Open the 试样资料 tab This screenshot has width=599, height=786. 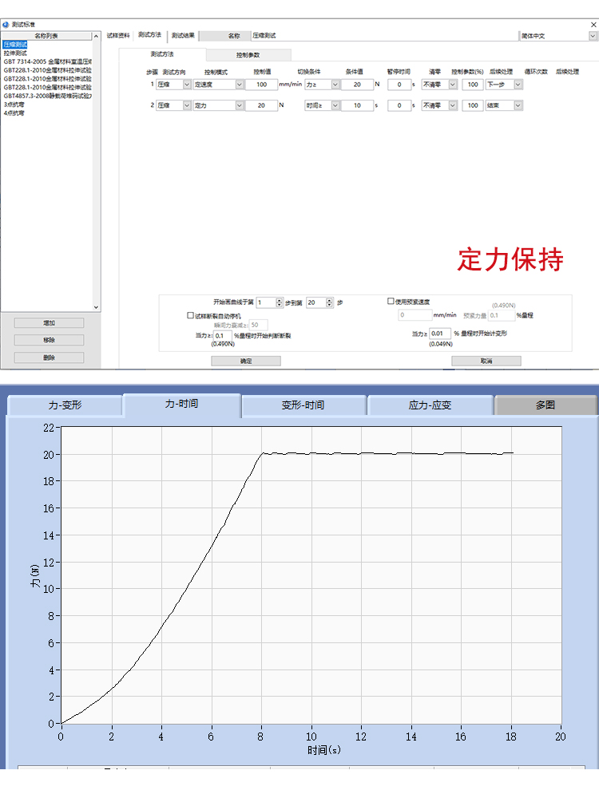118,36
